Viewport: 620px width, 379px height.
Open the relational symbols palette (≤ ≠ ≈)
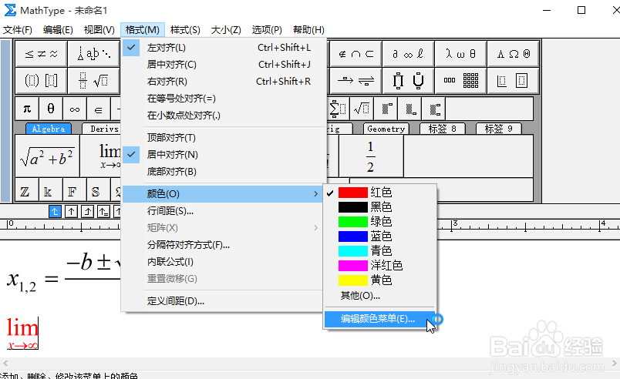[x=41, y=54]
